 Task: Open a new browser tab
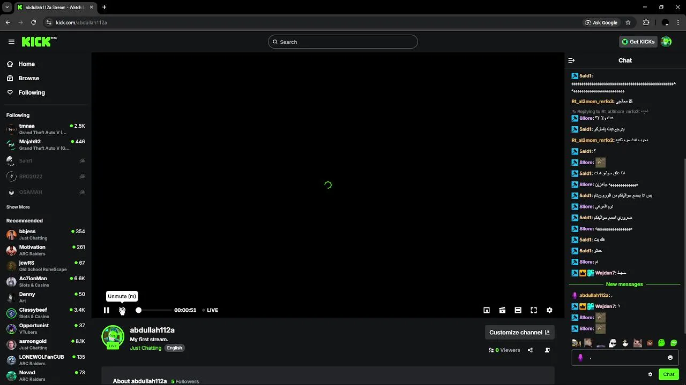[x=104, y=7]
